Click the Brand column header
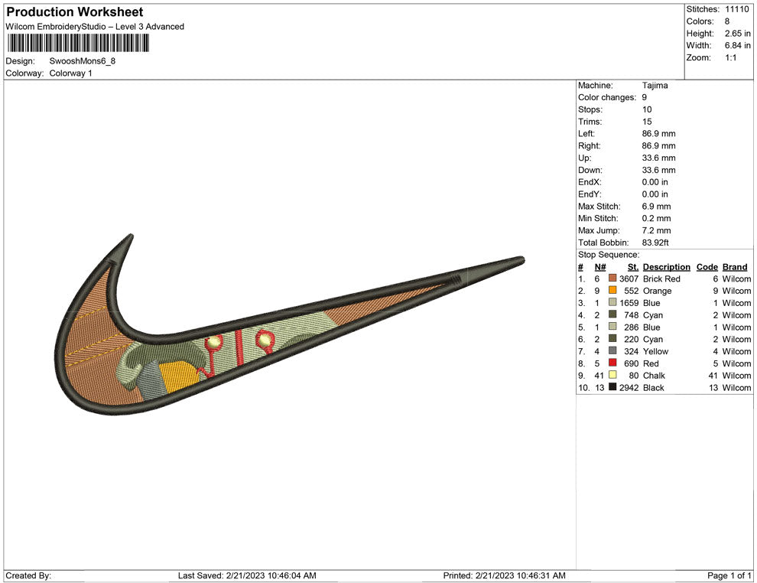This screenshot has height=583, width=757. pyautogui.click(x=735, y=267)
